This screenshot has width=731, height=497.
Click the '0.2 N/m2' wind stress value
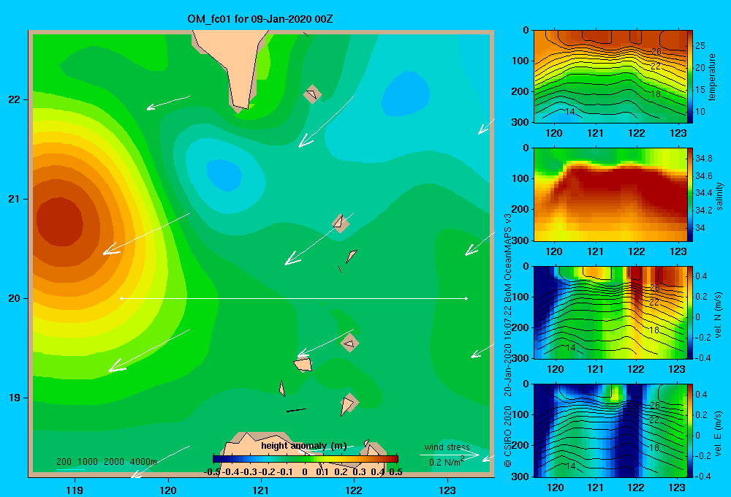point(447,462)
